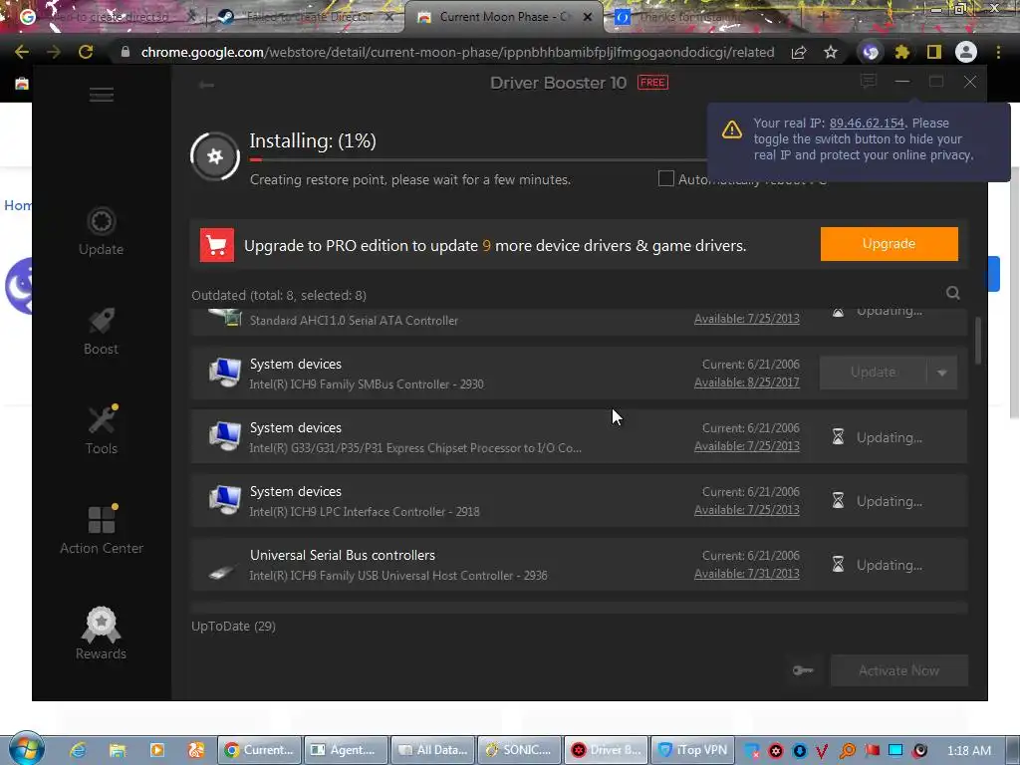This screenshot has height=765, width=1020.
Task: Switch to iTop VPN taskbar button
Action: point(693,750)
